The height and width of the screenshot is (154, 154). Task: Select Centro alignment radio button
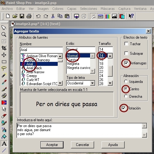click(x=126, y=89)
